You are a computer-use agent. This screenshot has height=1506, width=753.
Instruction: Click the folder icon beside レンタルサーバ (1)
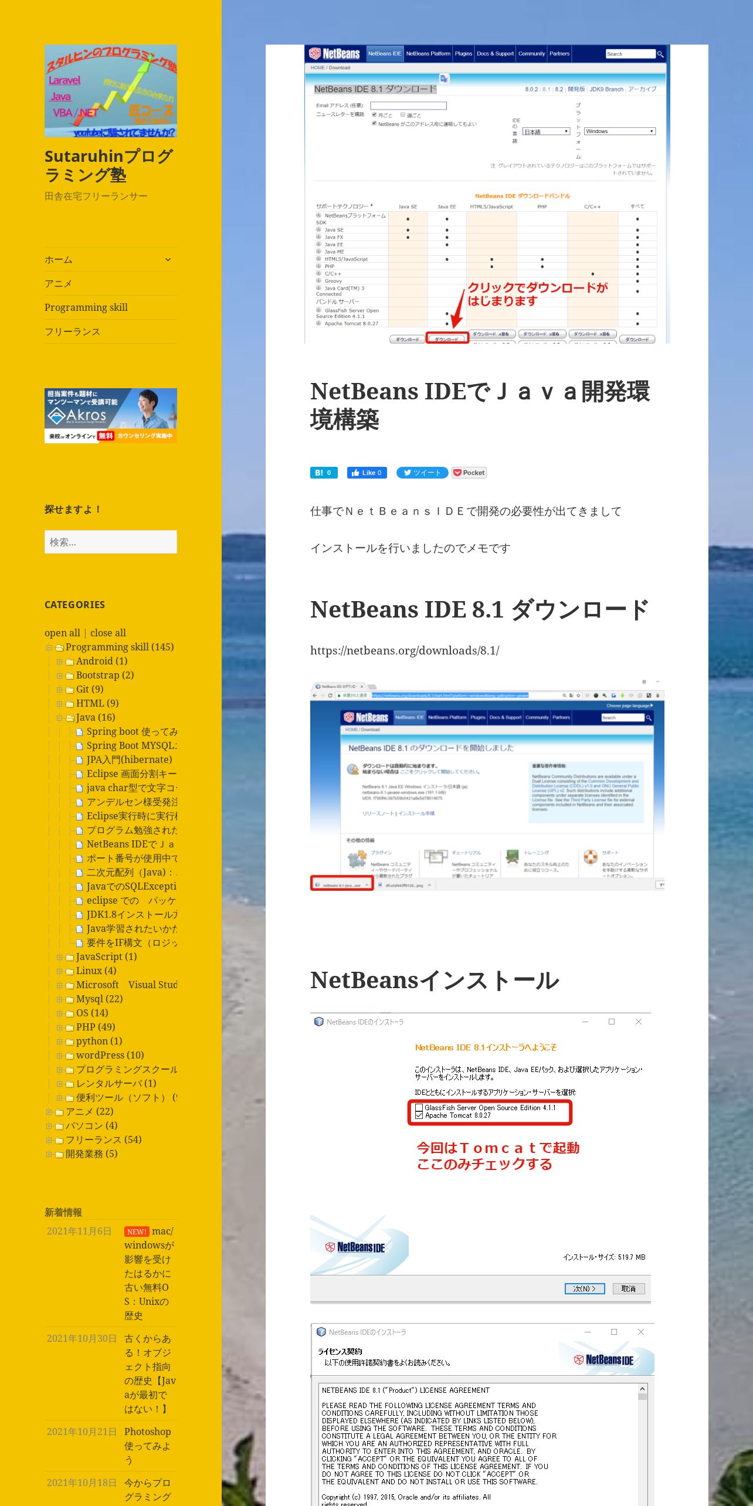(x=70, y=1084)
